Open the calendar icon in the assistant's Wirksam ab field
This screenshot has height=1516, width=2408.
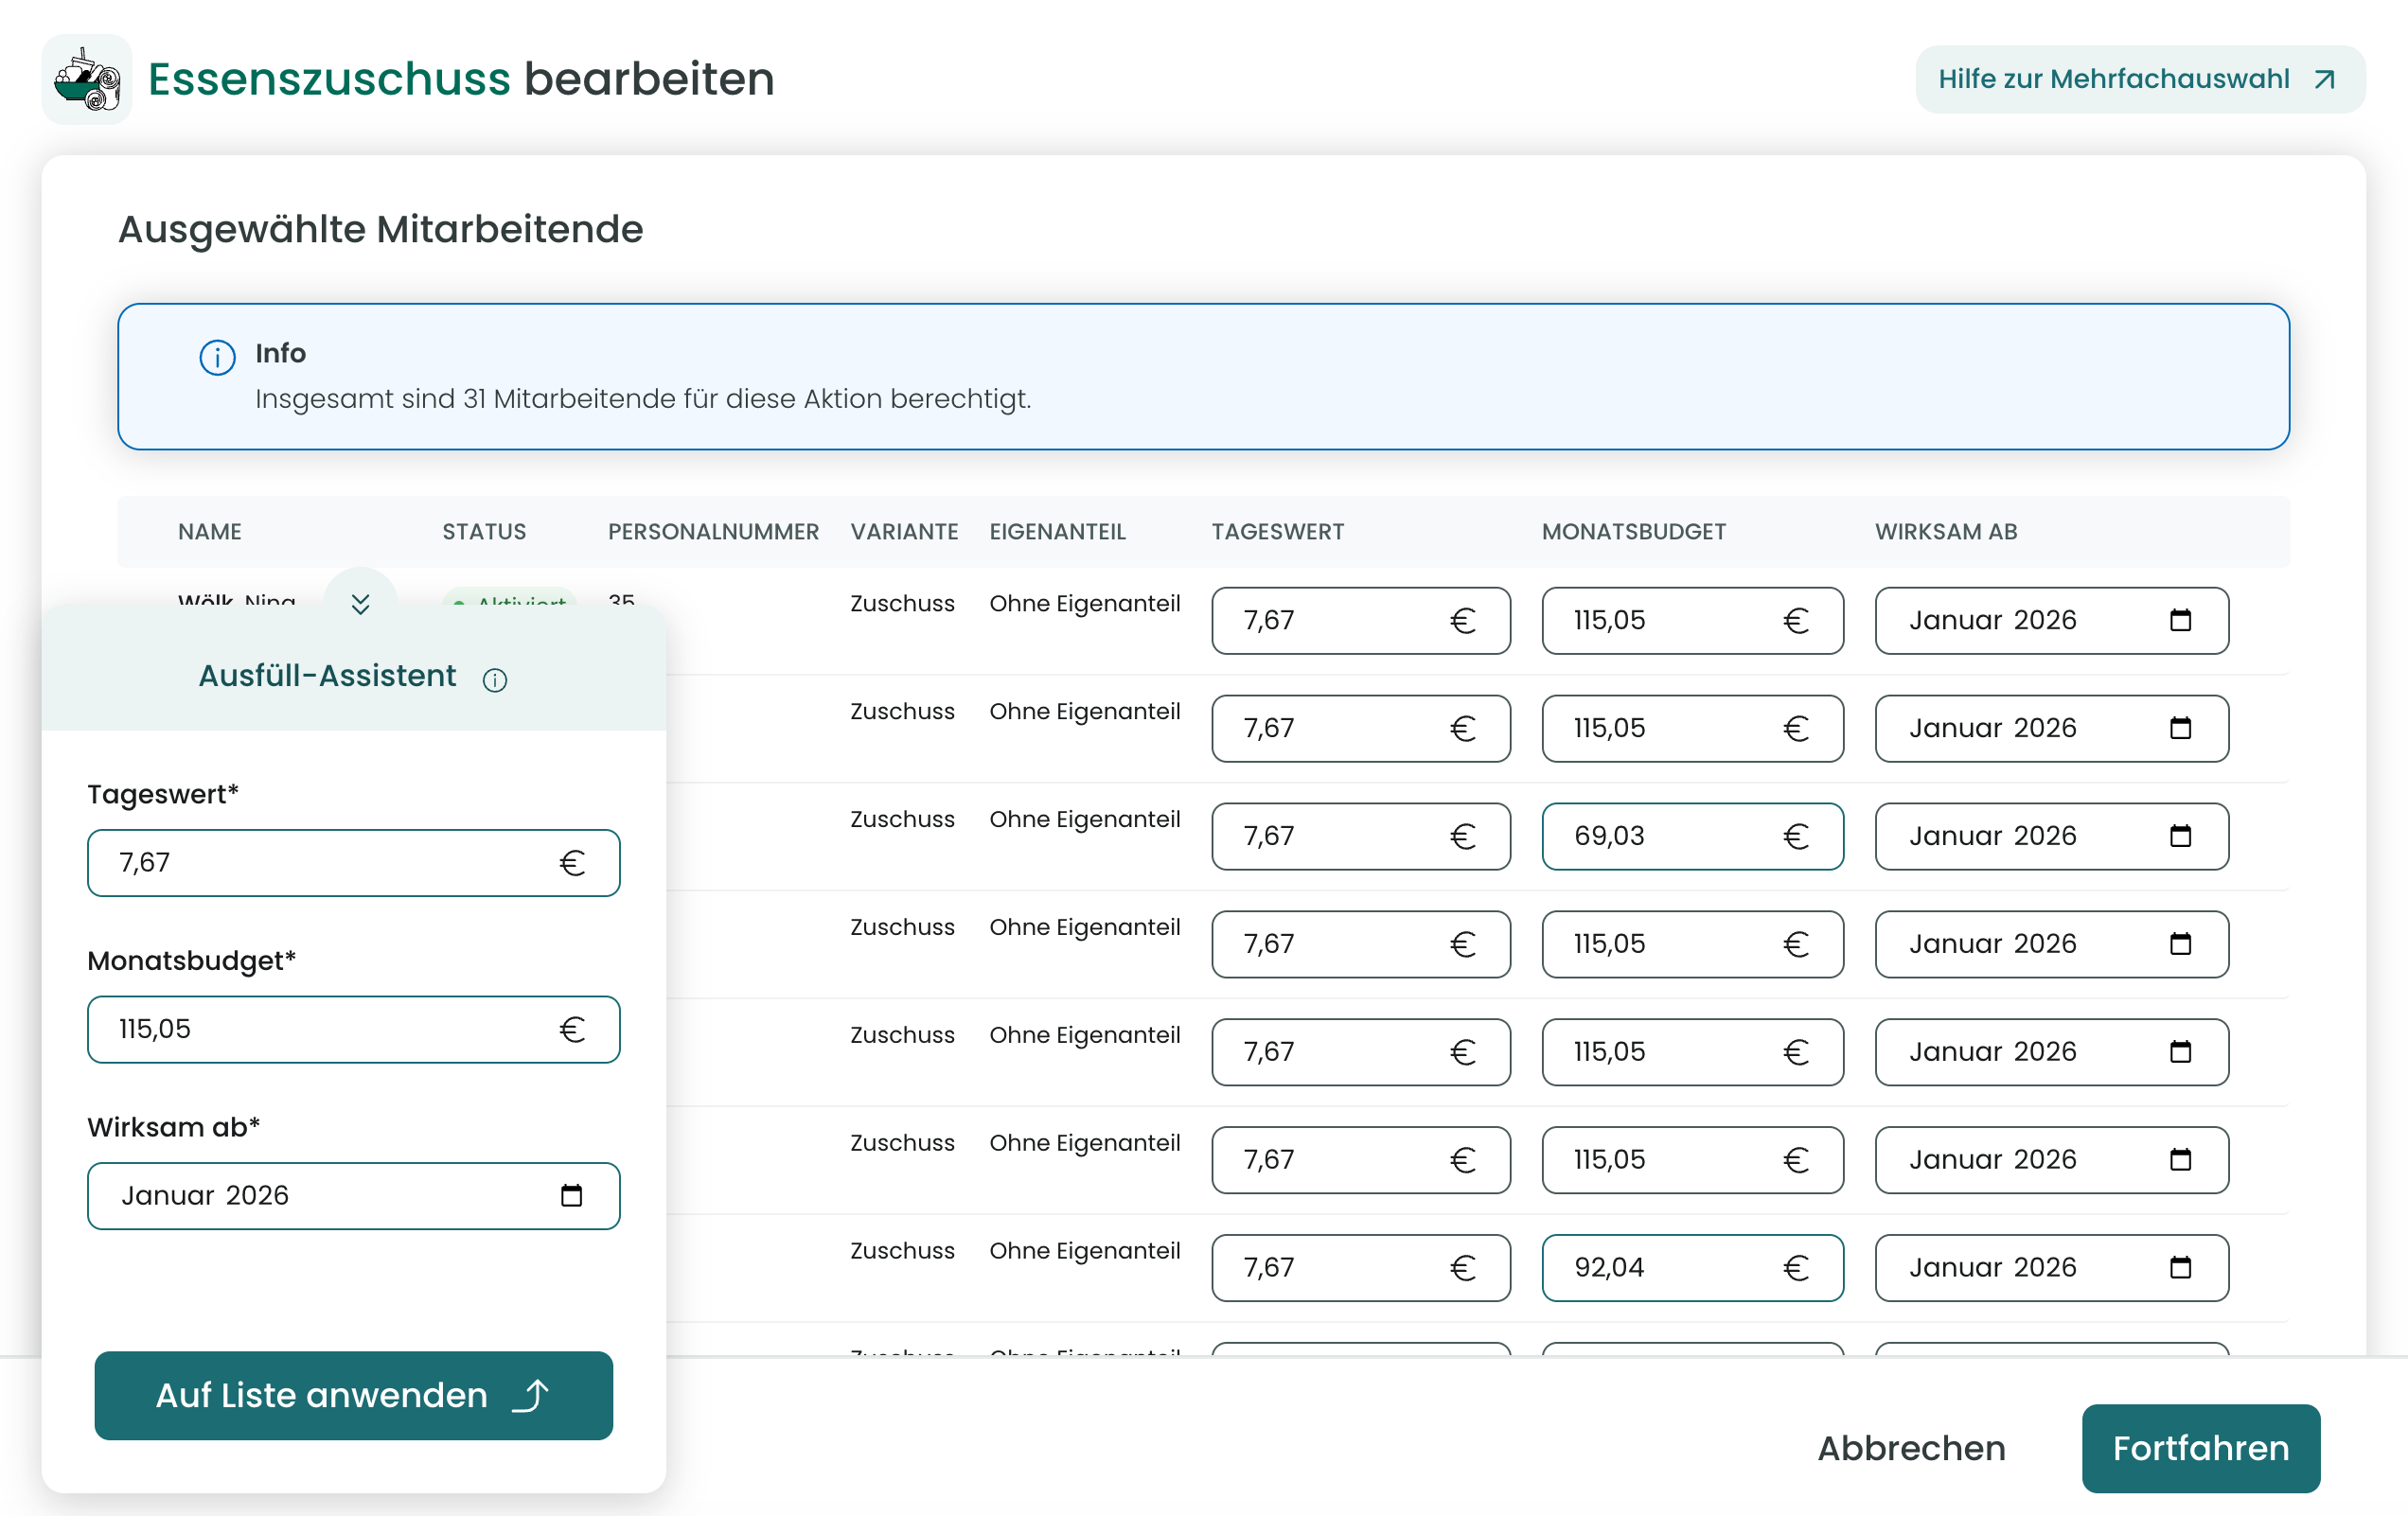571,1195
